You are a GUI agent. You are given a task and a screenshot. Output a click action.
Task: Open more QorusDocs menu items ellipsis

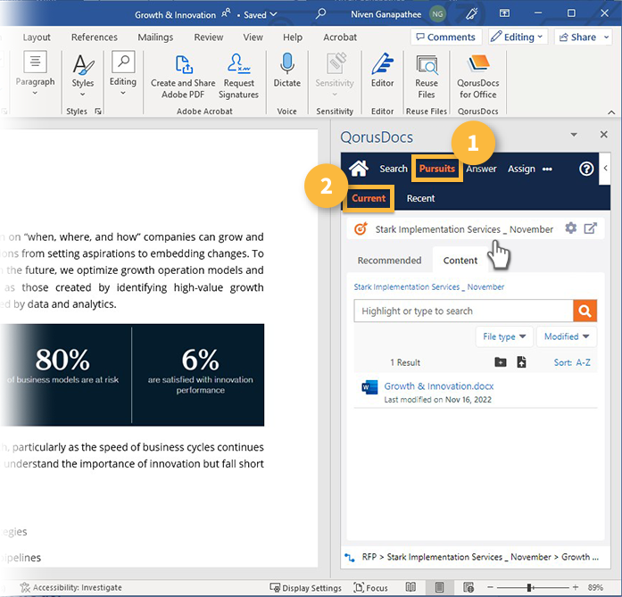tap(547, 169)
